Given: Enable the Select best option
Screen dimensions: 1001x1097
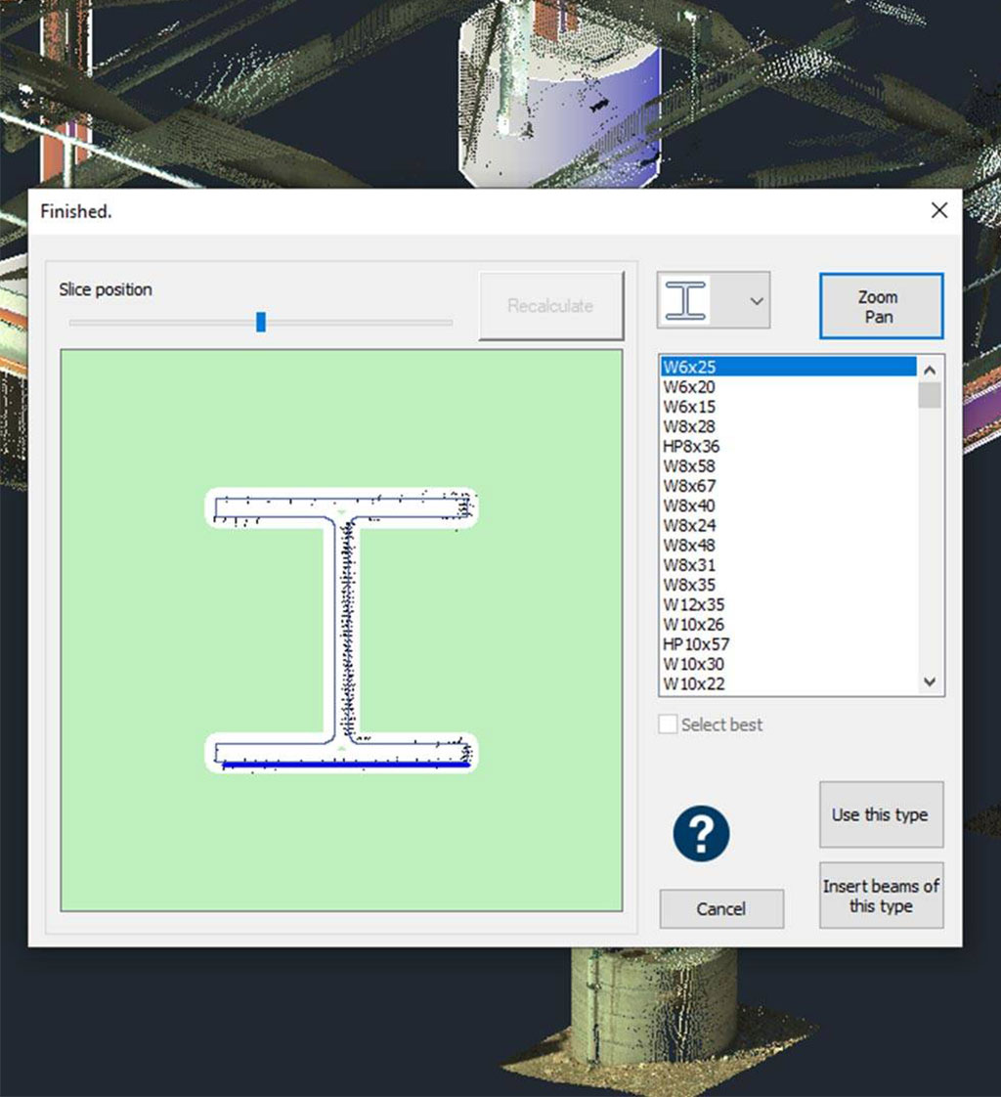Looking at the screenshot, I should (x=669, y=724).
